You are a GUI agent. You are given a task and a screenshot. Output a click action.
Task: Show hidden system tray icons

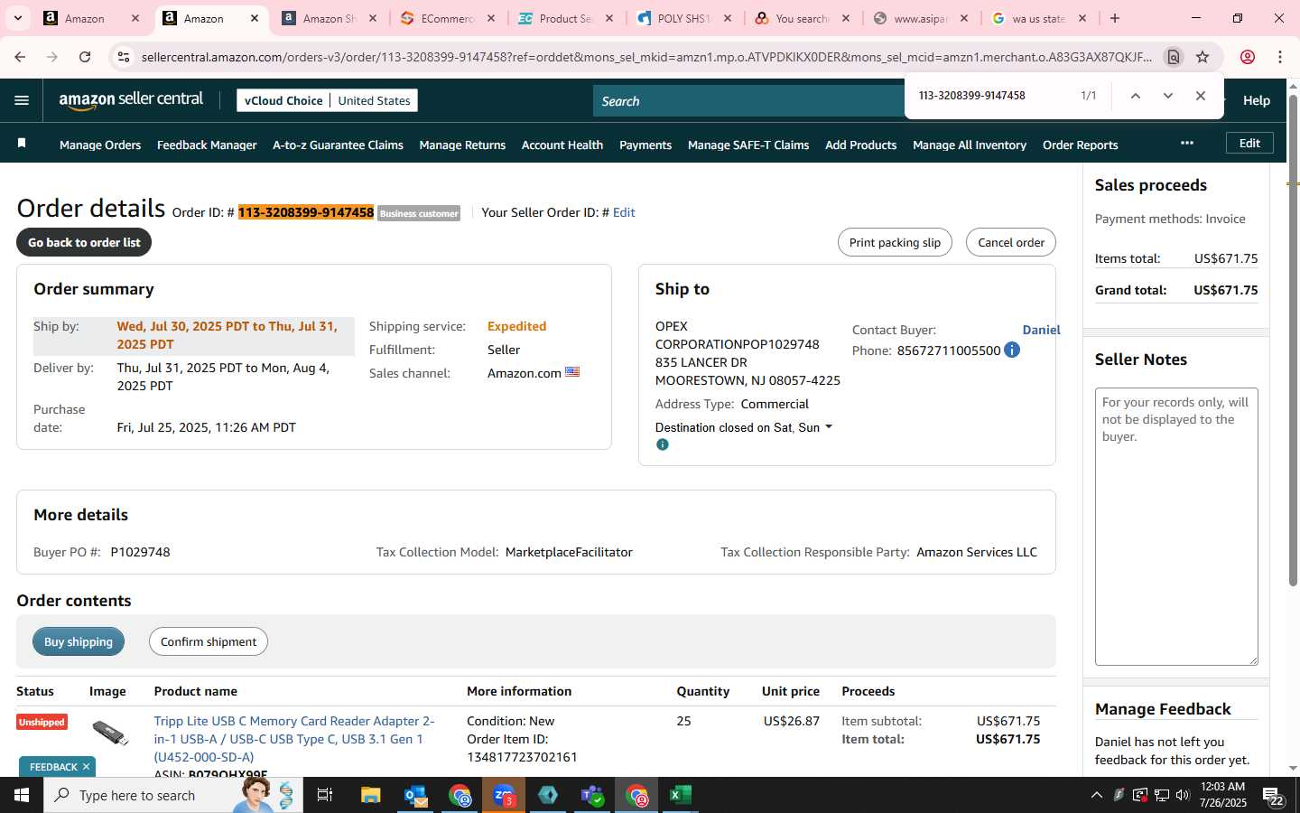click(x=1096, y=795)
